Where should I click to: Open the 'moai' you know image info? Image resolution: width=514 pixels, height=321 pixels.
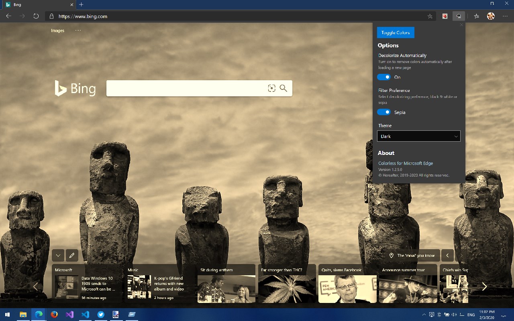click(412, 255)
